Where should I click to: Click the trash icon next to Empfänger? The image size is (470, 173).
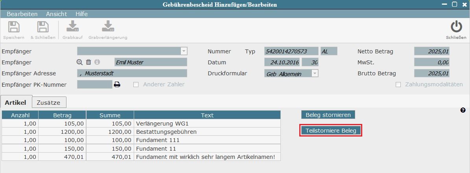point(88,62)
